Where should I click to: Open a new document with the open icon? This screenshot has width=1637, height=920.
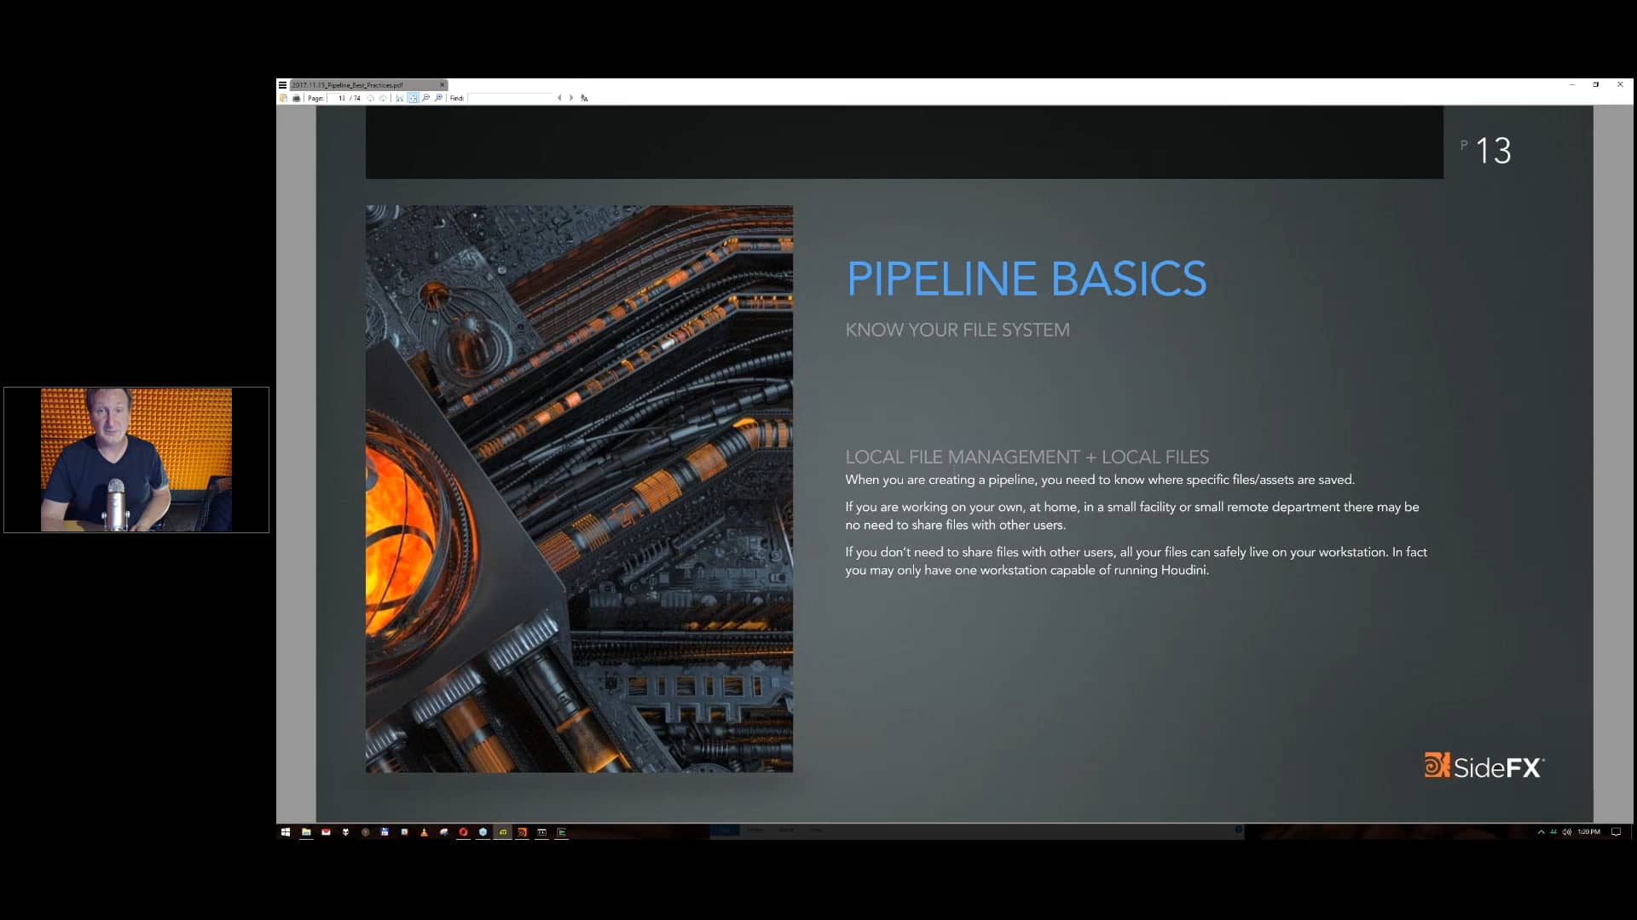(284, 98)
